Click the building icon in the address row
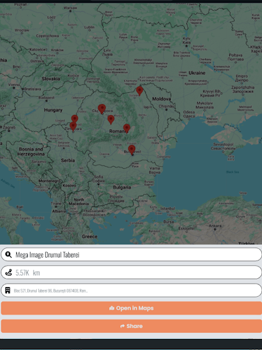This screenshot has height=350, width=262. tap(8, 291)
